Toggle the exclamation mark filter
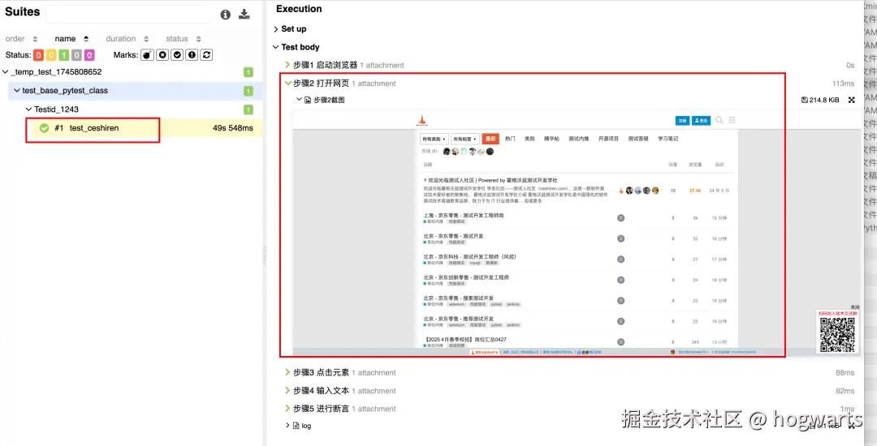Viewport: 877px width, 446px height. coord(192,54)
